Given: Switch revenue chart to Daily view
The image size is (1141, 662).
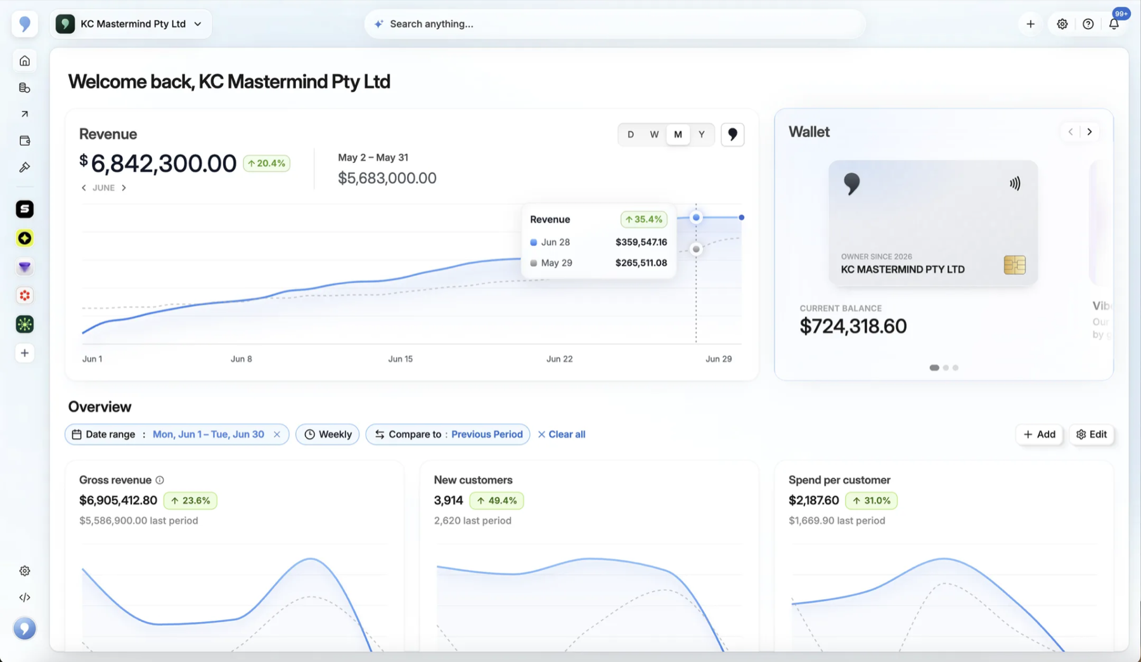Looking at the screenshot, I should point(630,134).
